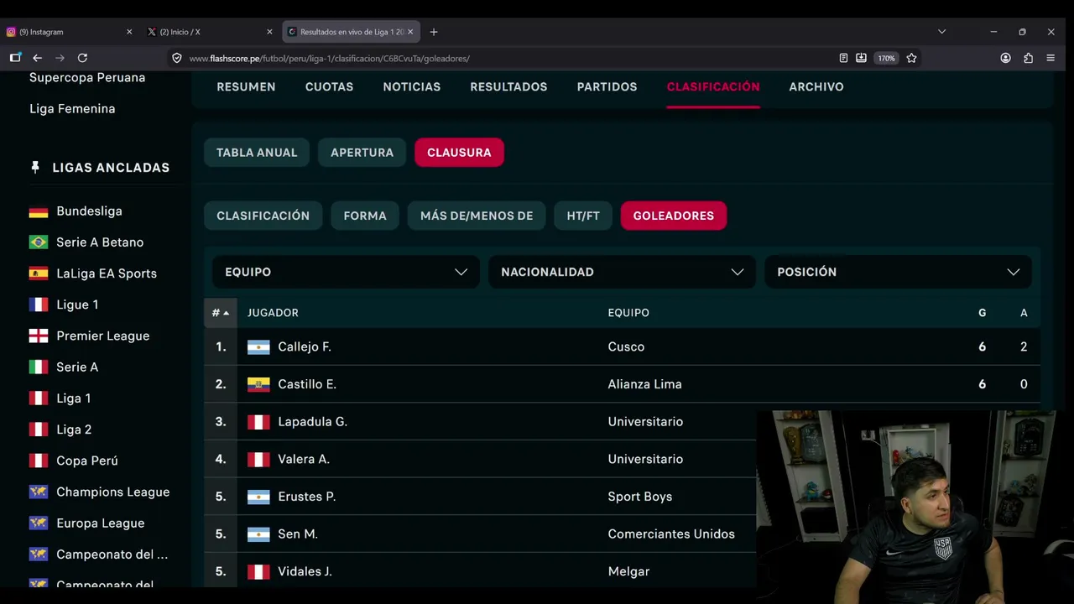Open the RESUMEN tab
The image size is (1074, 604).
point(246,86)
